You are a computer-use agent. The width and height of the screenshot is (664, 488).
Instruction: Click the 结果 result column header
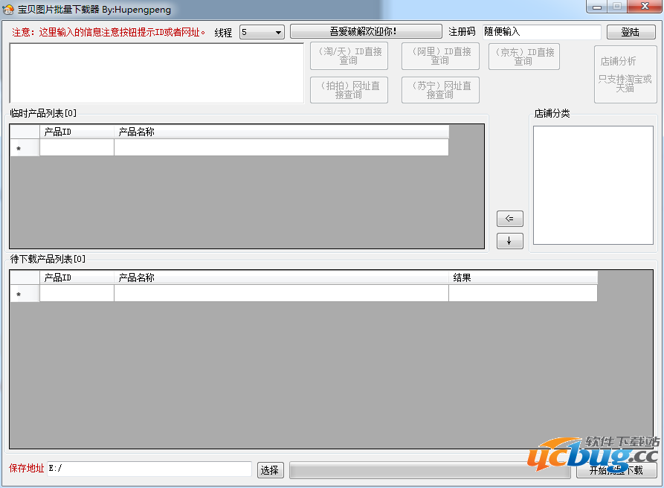point(523,277)
